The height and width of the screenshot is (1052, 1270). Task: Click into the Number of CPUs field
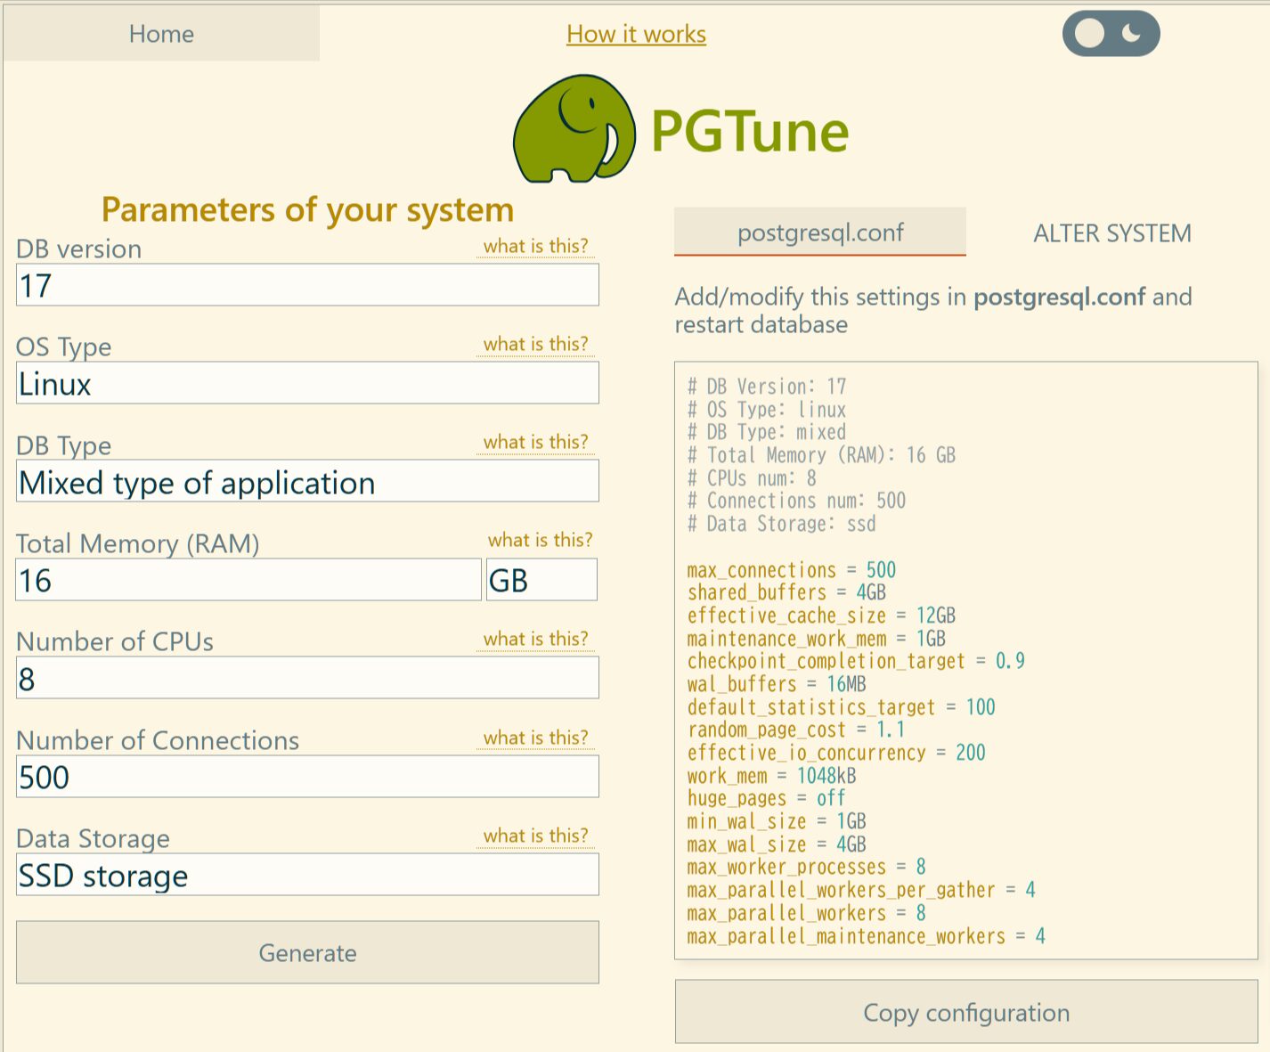tap(307, 679)
